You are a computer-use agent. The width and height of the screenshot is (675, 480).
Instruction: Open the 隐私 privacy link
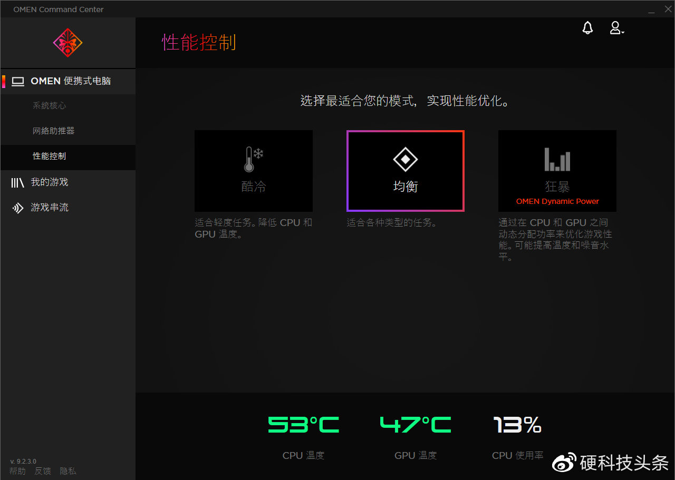coord(67,471)
